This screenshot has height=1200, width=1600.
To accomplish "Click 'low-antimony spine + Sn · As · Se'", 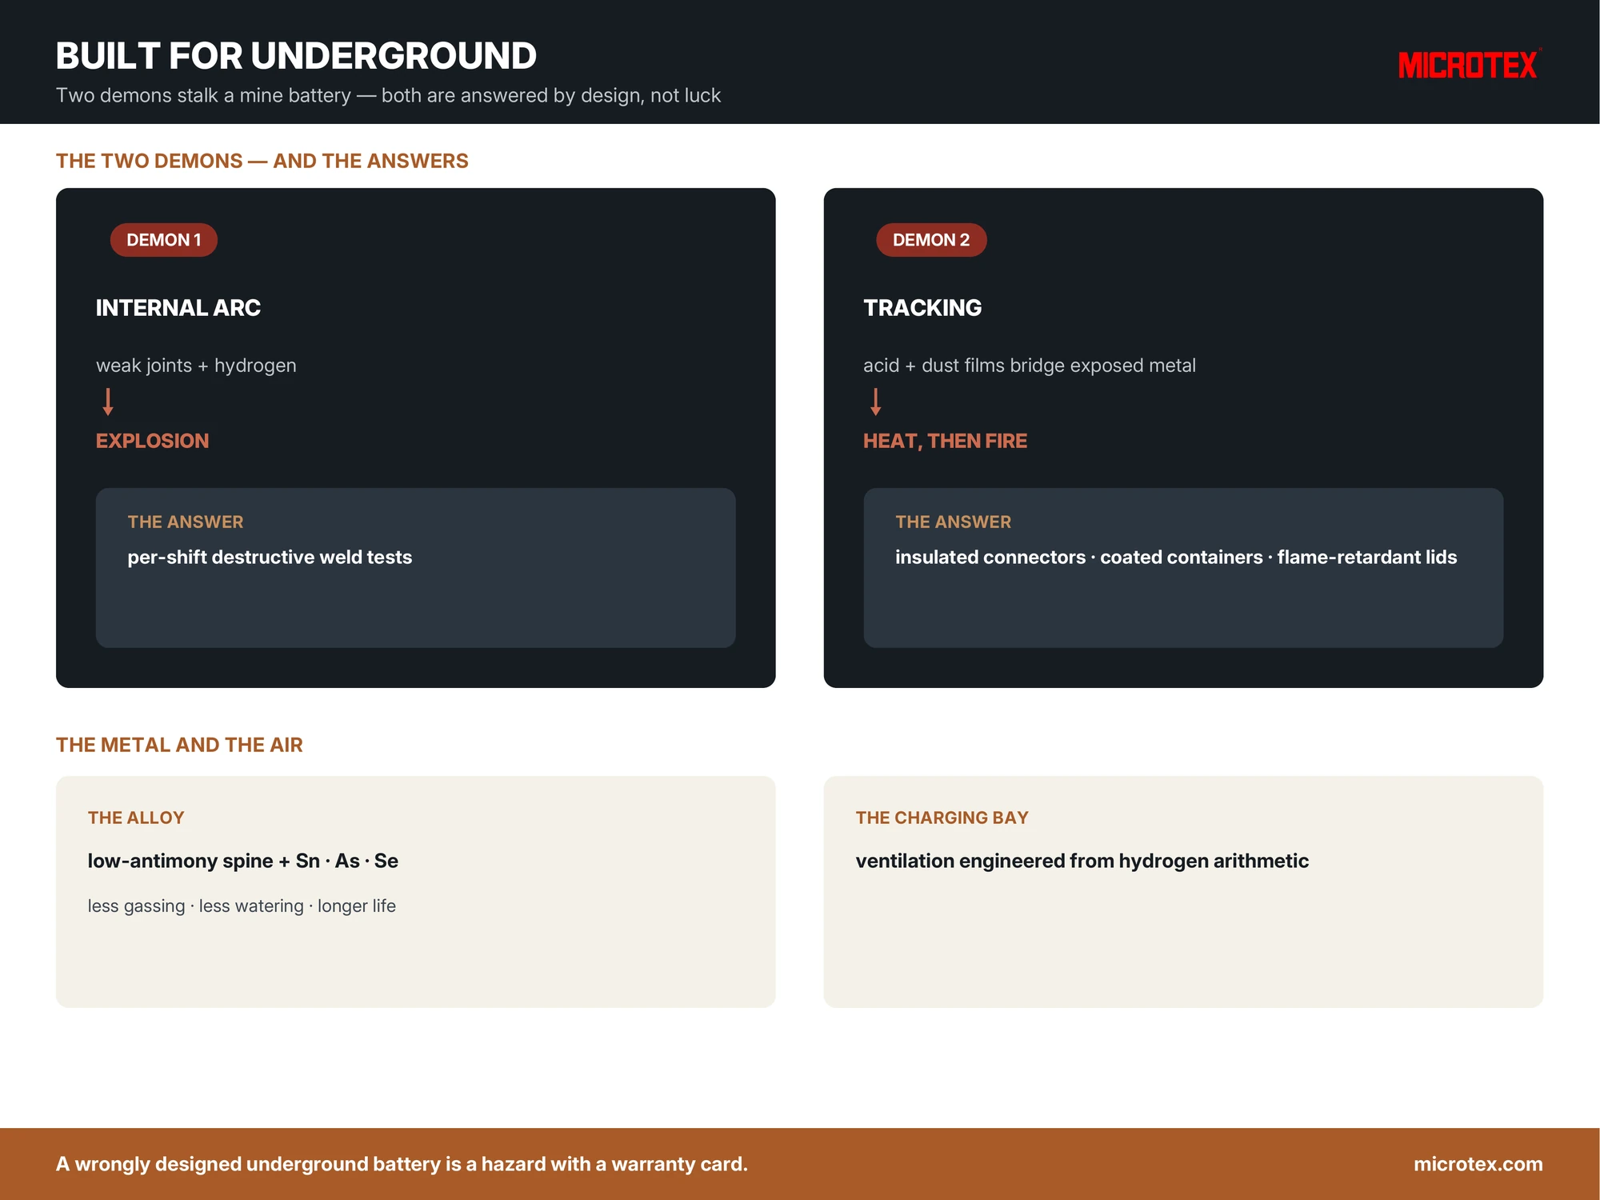I will click(x=243, y=861).
